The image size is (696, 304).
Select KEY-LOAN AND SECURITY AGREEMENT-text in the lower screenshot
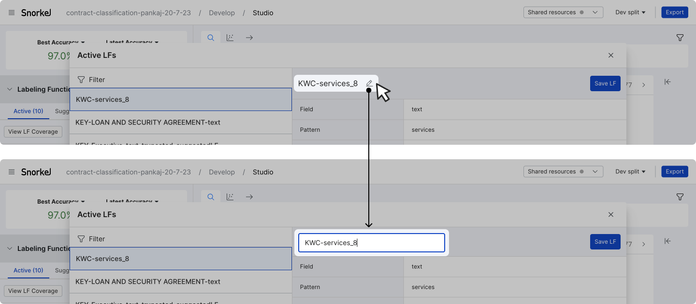point(181,282)
